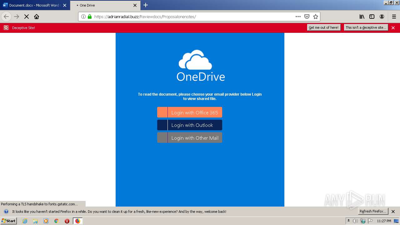Click the 11:27 PM clock
400x225 pixels.
(x=384, y=221)
